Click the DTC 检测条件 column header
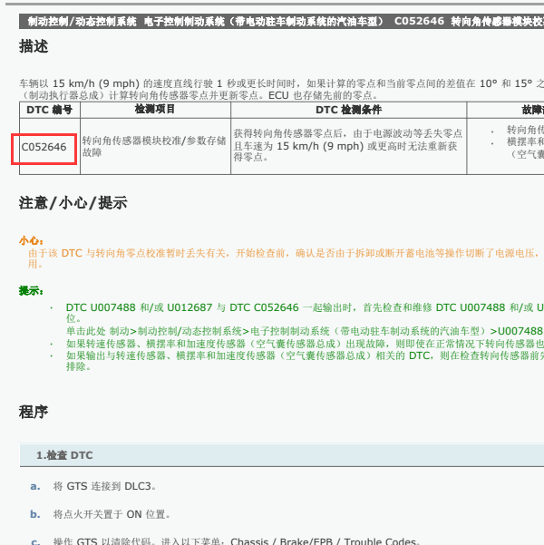Screen dimensions: 544x545 [x=348, y=110]
